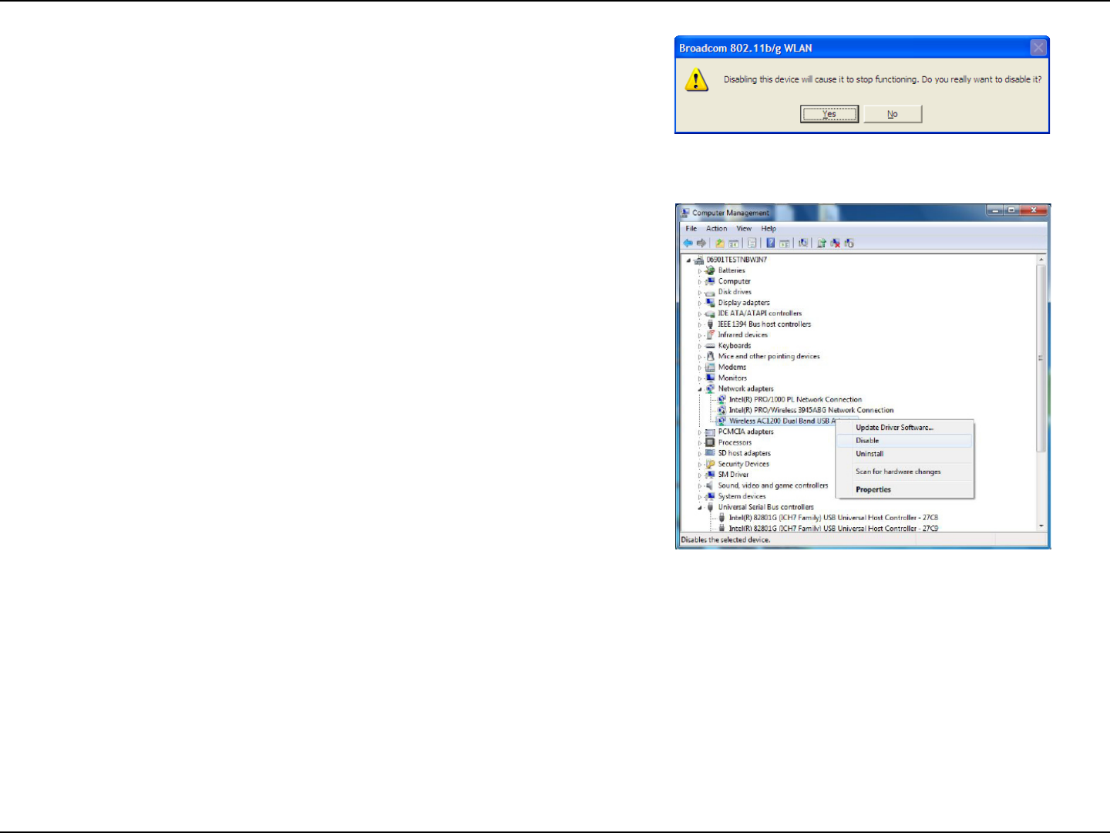Click the IDE ATA/ATAPI controllers icon
Image resolution: width=1110 pixels, height=833 pixels.
(710, 314)
